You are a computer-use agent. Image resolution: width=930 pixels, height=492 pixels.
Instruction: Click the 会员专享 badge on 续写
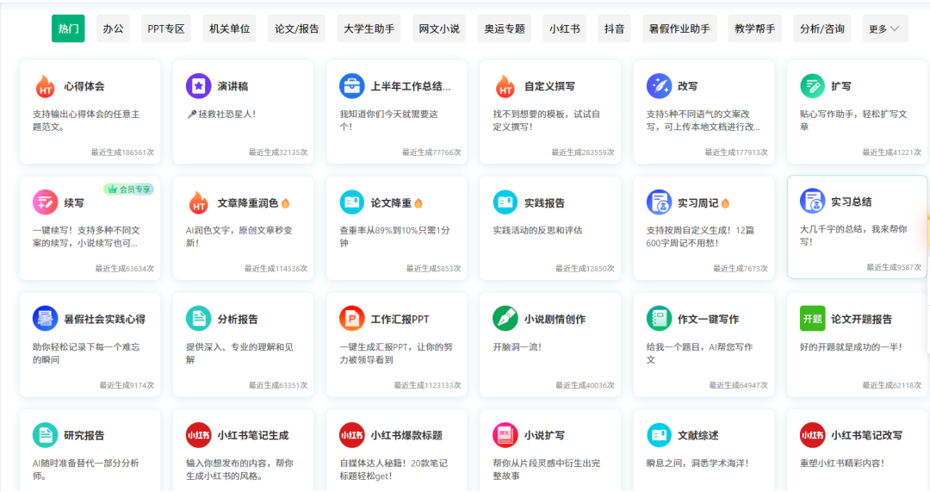128,190
